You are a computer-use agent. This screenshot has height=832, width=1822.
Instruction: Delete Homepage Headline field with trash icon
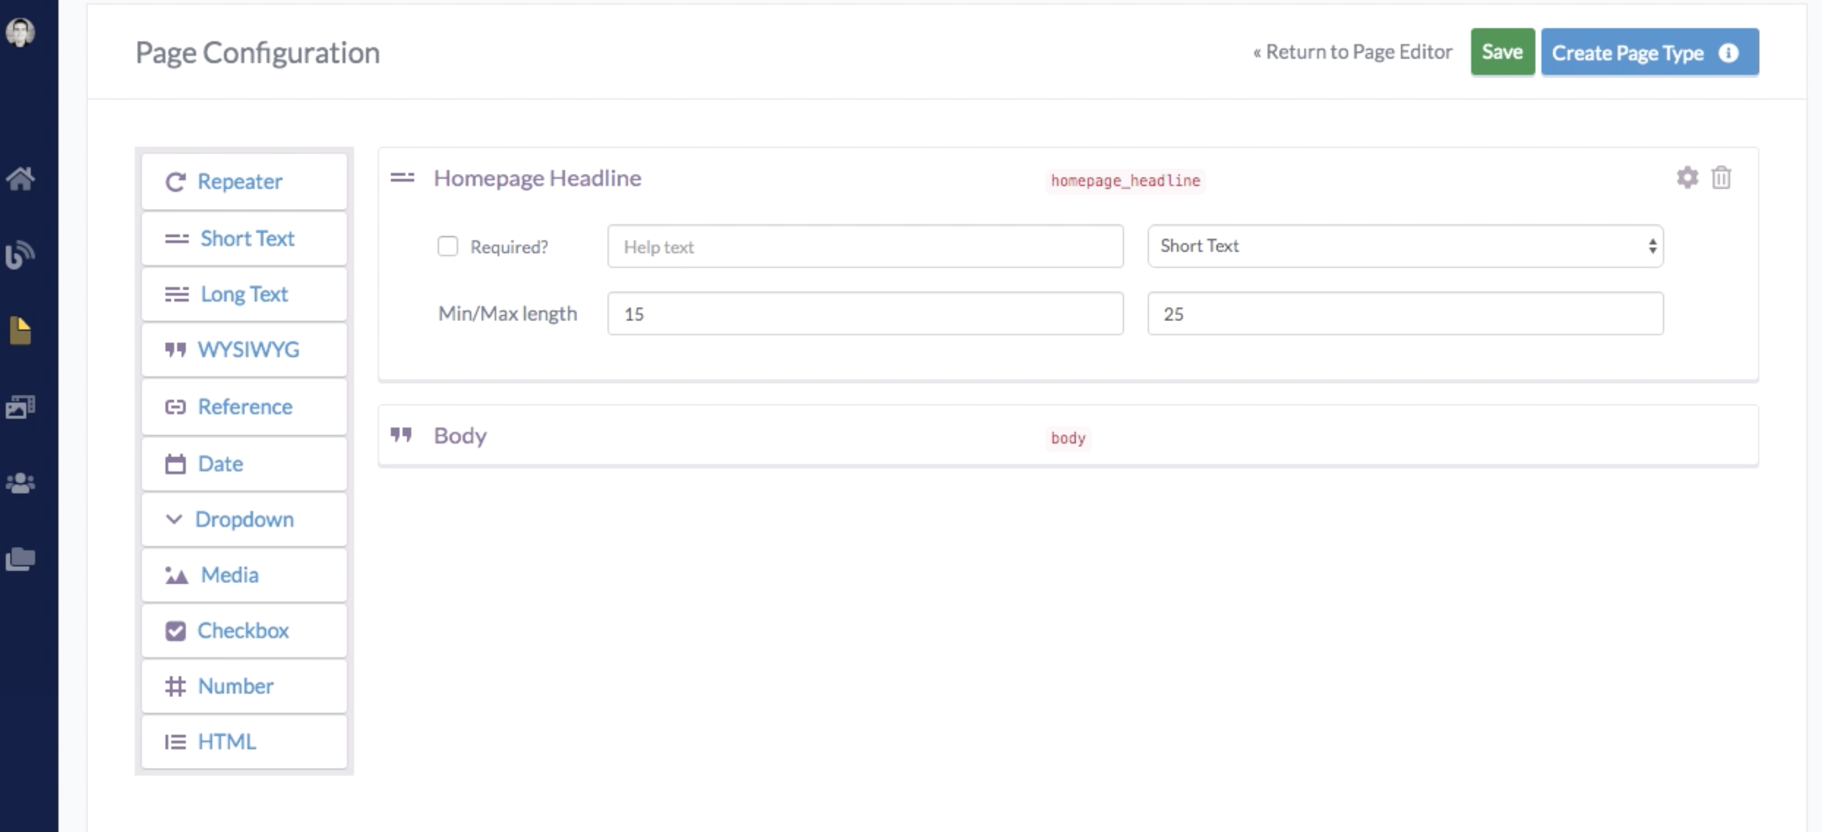[1721, 177]
